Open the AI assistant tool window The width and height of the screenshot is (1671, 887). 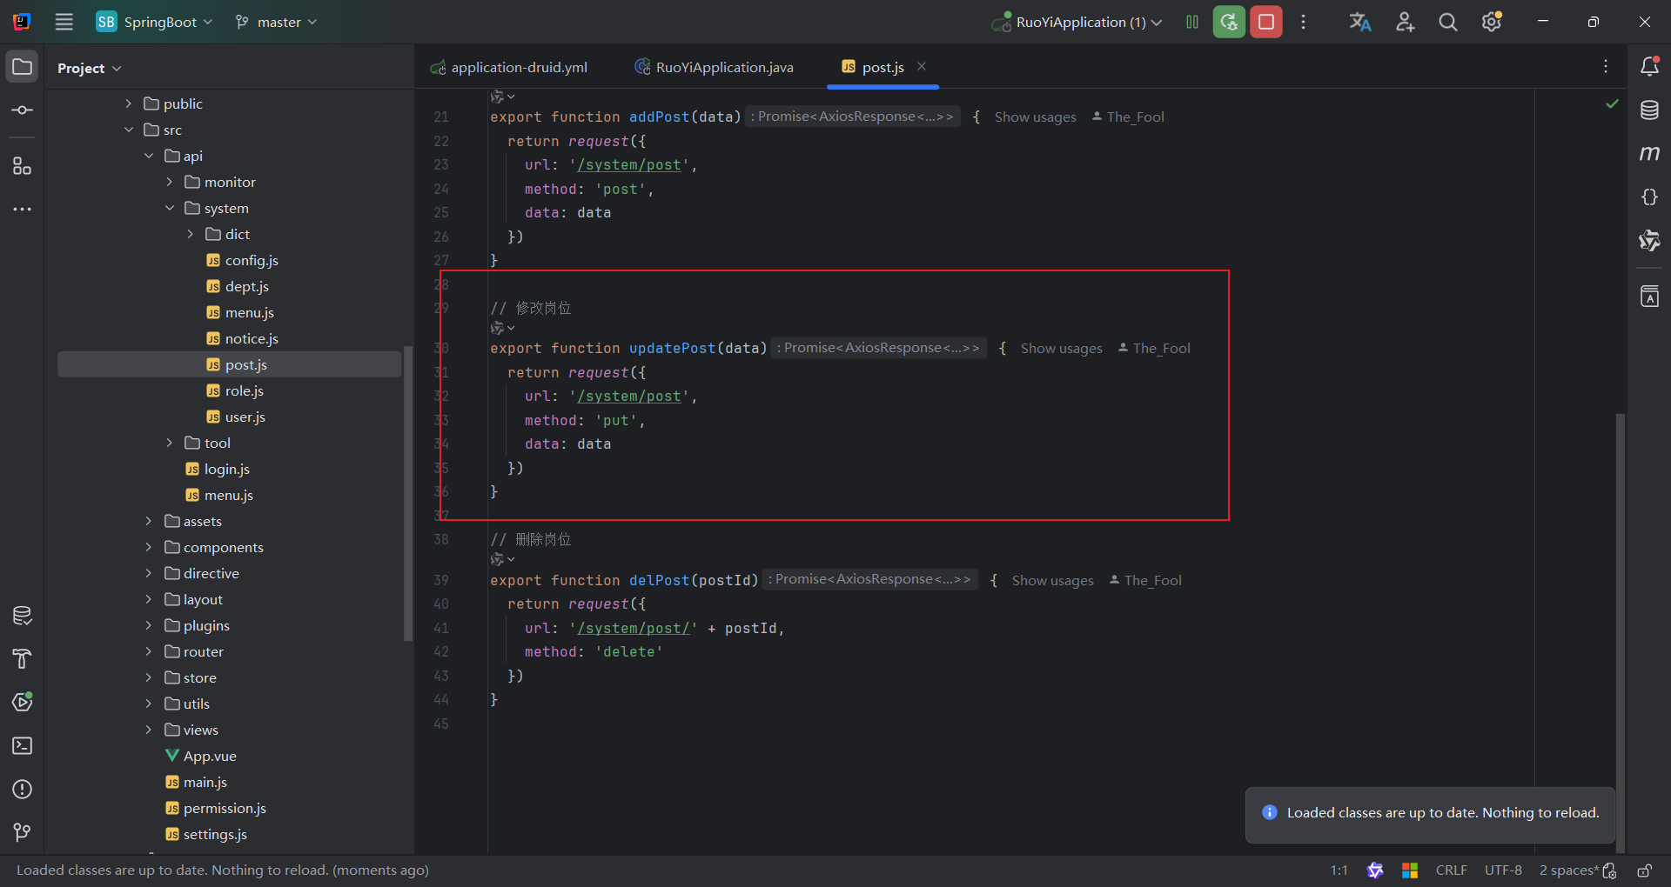1649,241
